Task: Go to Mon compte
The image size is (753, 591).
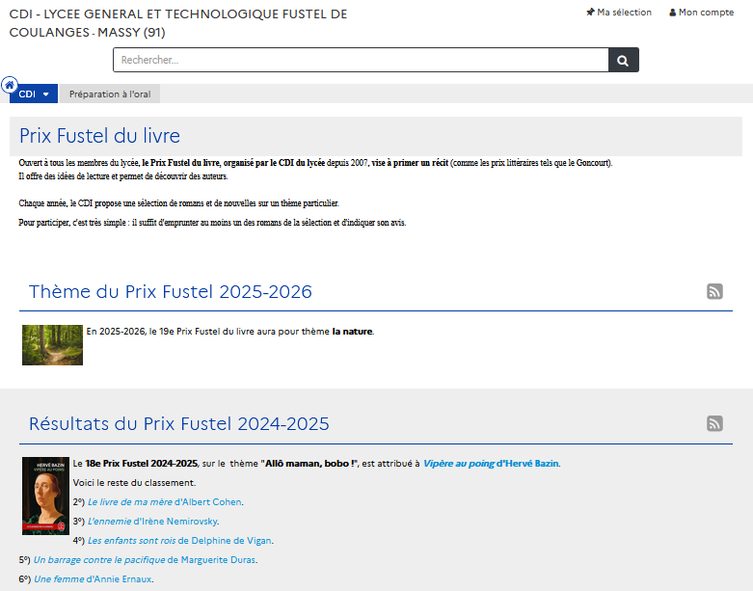Action: pos(706,13)
